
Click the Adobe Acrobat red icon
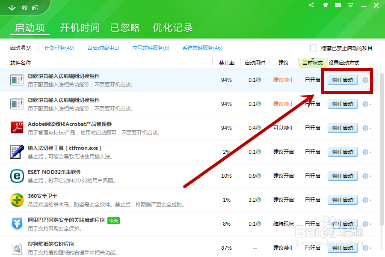17,128
